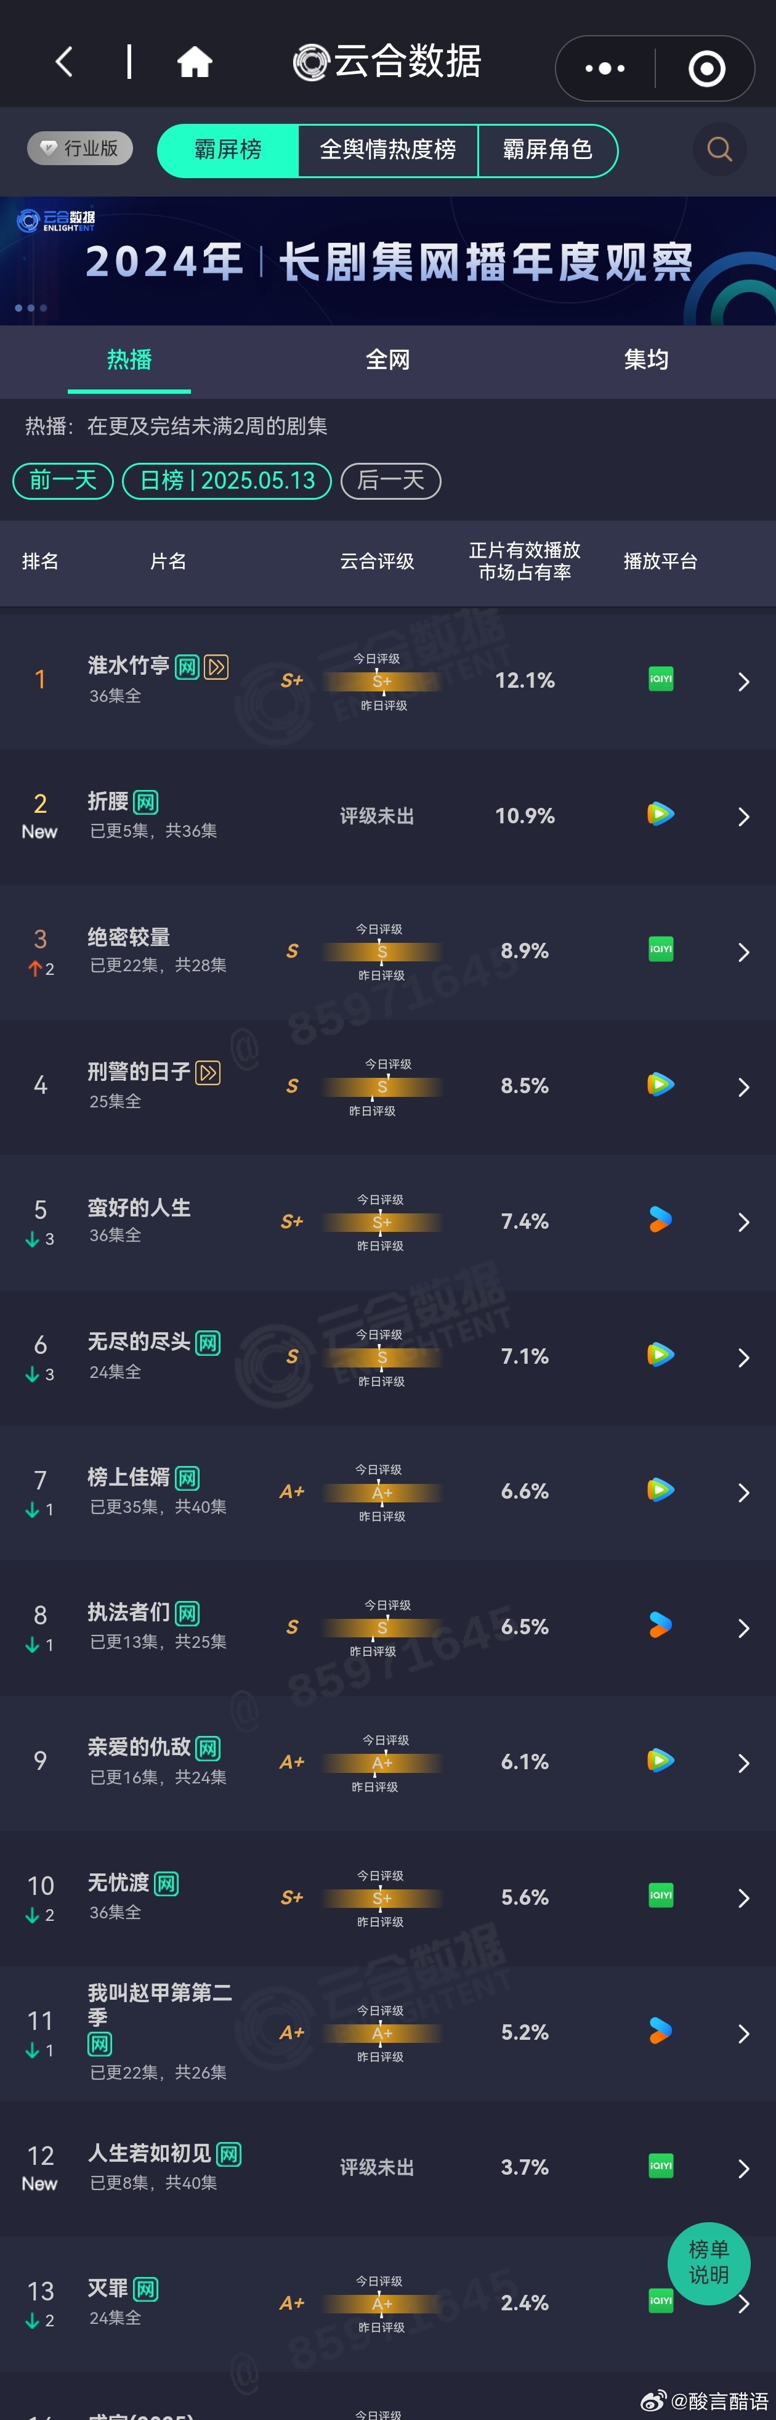The height and width of the screenshot is (2420, 776).
Task: Toggle the 行业版 badge
Action: click(x=80, y=149)
